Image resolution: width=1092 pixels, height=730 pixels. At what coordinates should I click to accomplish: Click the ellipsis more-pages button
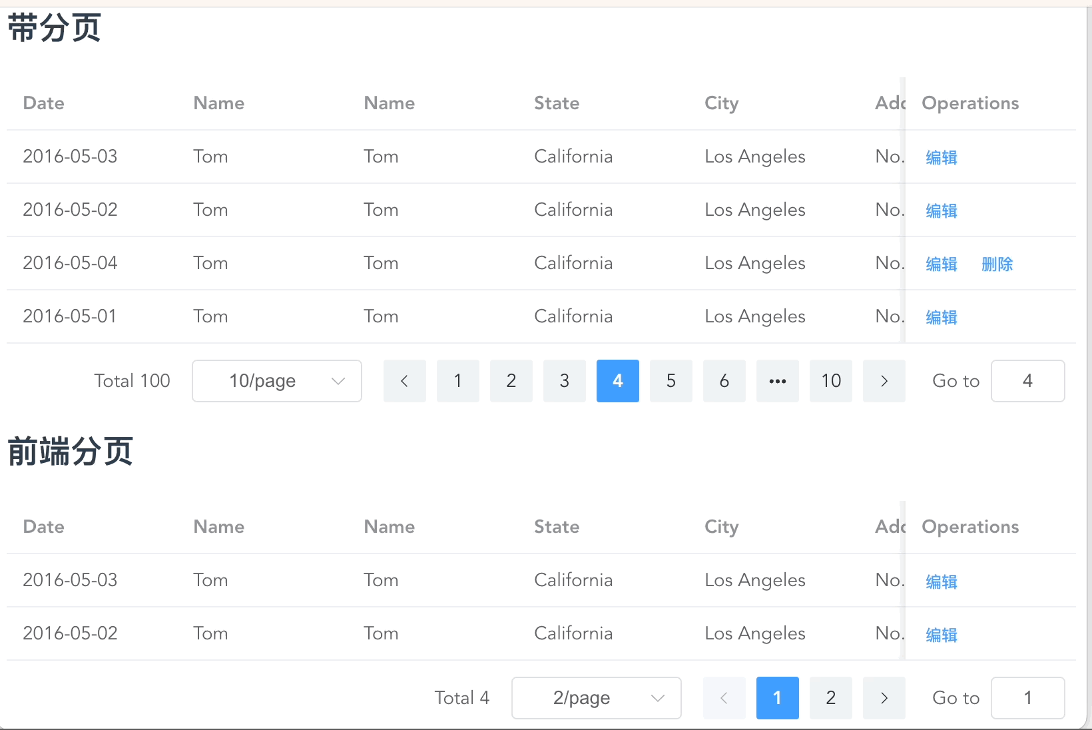coord(777,381)
